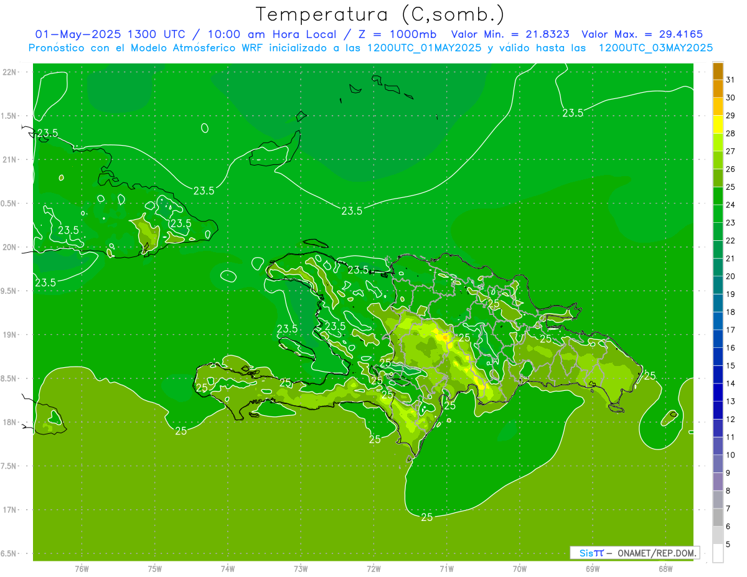Click the '69W' longitude axis label
The image size is (747, 577).
[x=593, y=569]
